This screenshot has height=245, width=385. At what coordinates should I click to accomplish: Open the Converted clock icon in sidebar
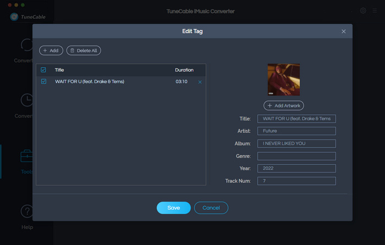(26, 100)
